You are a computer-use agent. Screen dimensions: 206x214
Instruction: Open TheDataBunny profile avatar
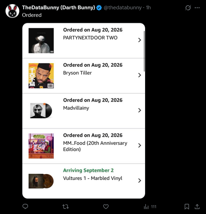point(12,11)
